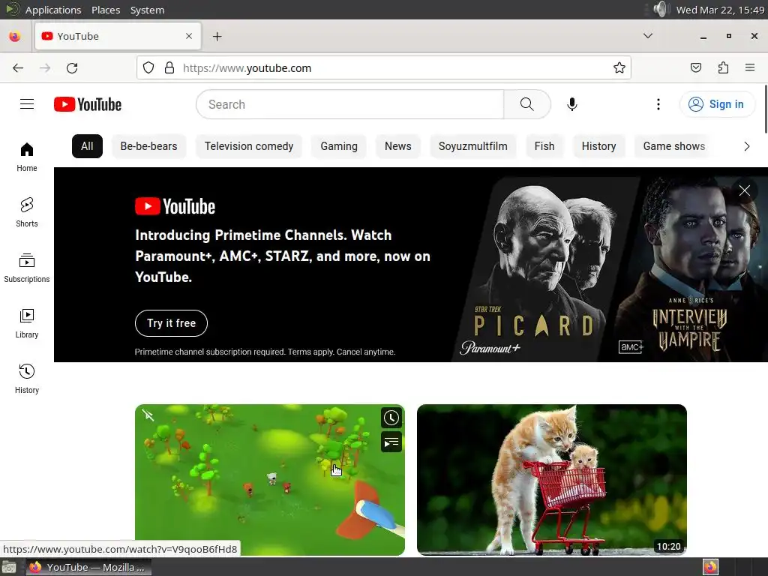Open Shorts from the sidebar
The height and width of the screenshot is (576, 768).
[x=27, y=212]
